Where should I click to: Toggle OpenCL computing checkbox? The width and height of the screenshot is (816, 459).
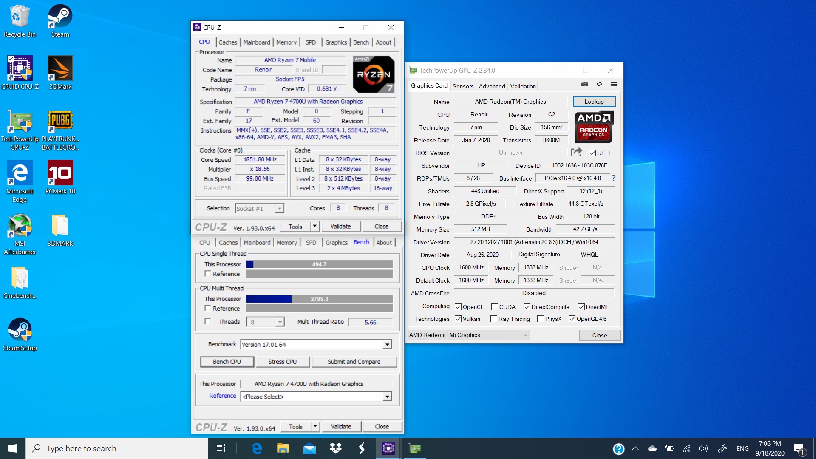[x=458, y=307]
